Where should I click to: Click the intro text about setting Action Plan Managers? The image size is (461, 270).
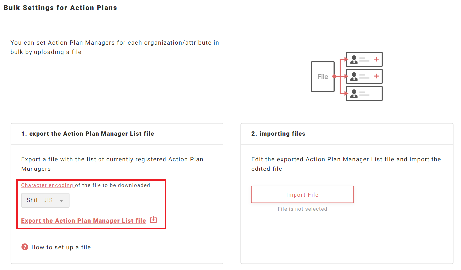114,47
